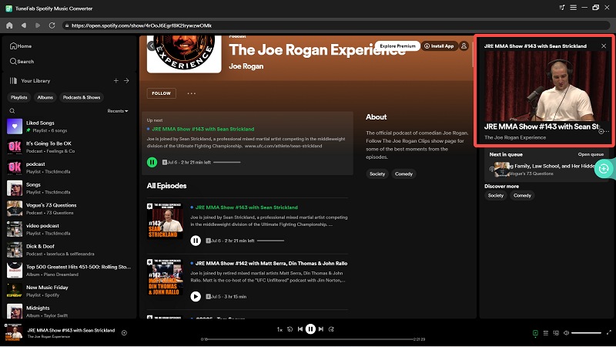Mute the volume speaker icon
616x347 pixels.
pyautogui.click(x=567, y=333)
